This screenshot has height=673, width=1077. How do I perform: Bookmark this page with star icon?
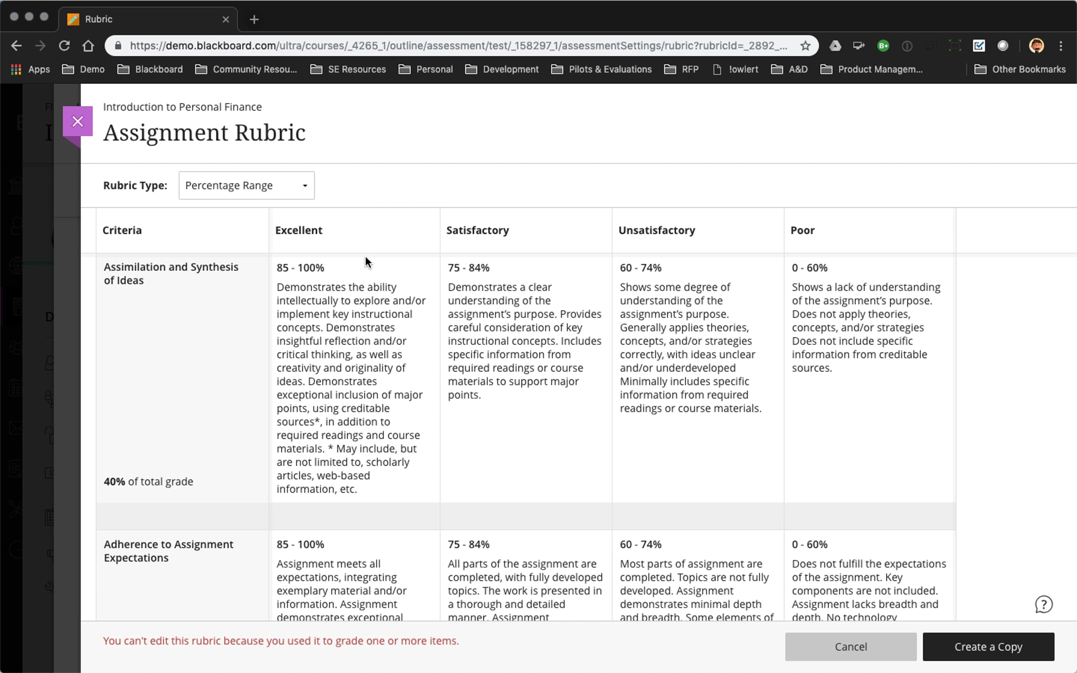point(806,46)
